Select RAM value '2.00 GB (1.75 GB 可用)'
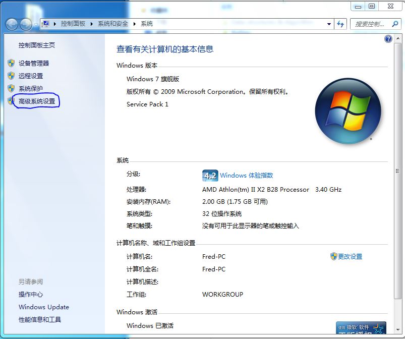Image resolution: width=405 pixels, height=339 pixels. pyautogui.click(x=235, y=202)
